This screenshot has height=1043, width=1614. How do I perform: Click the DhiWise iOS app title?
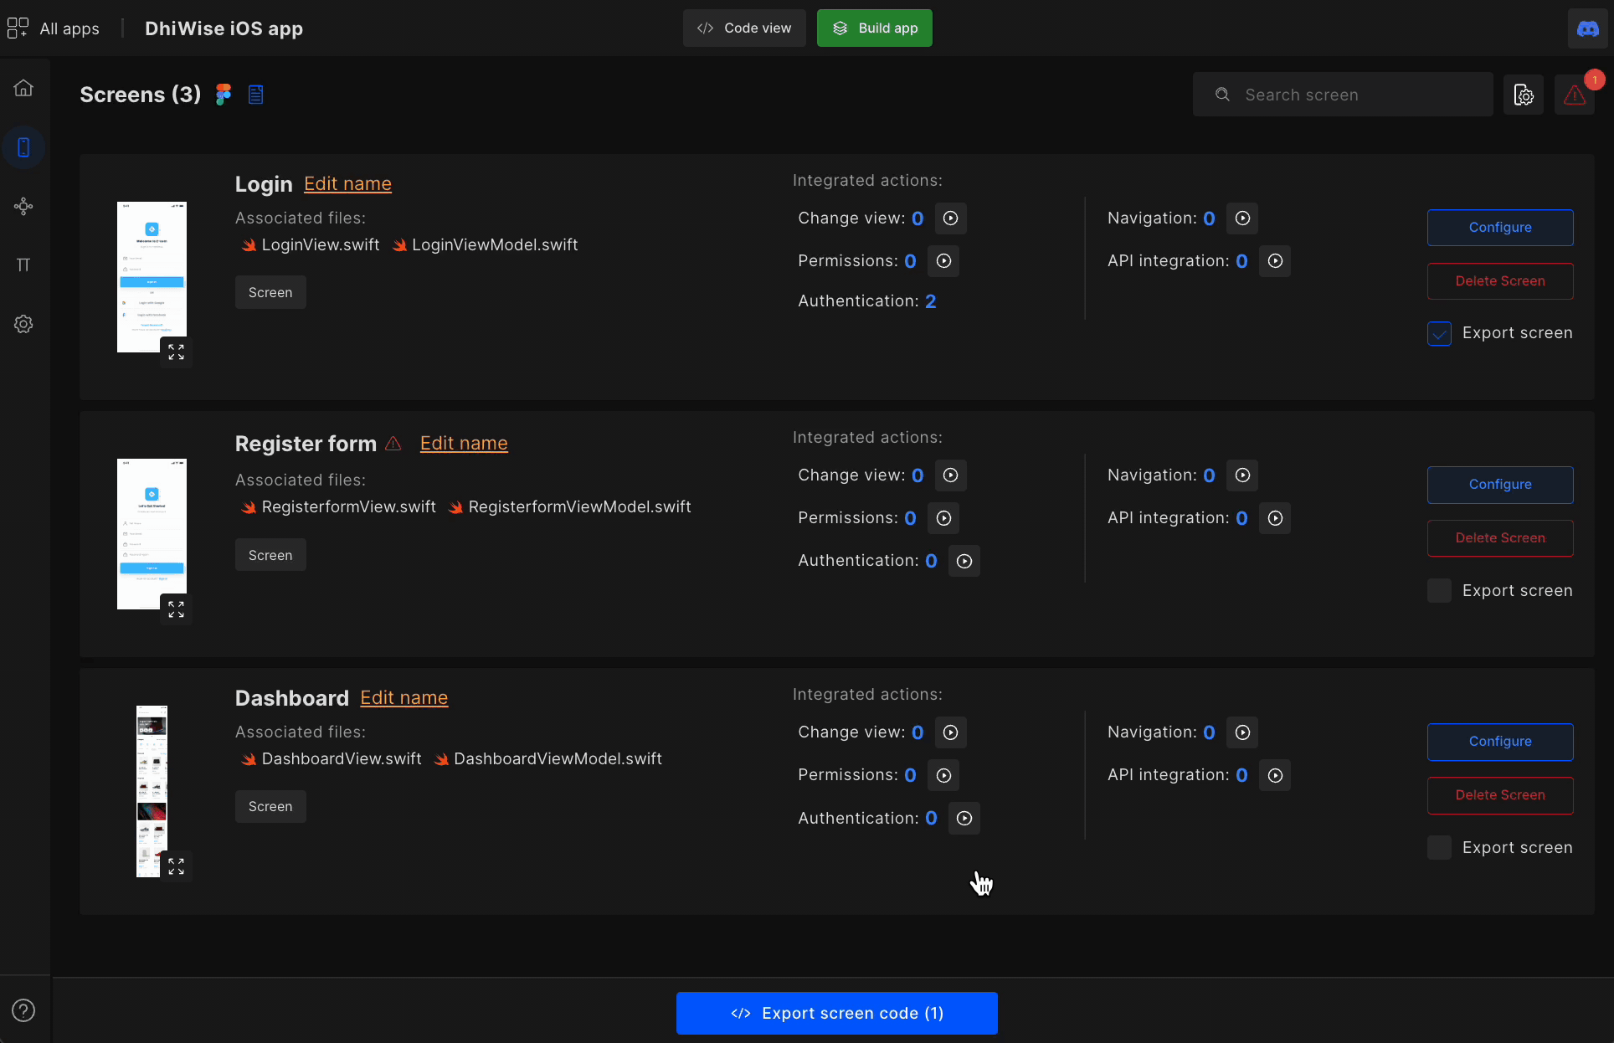click(224, 28)
